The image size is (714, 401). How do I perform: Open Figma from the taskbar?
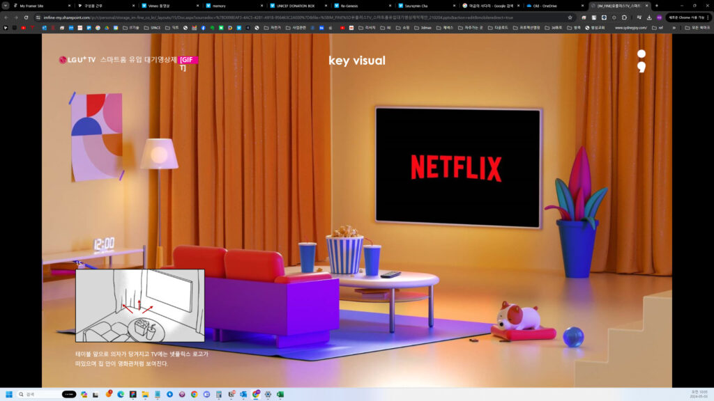(x=133, y=394)
